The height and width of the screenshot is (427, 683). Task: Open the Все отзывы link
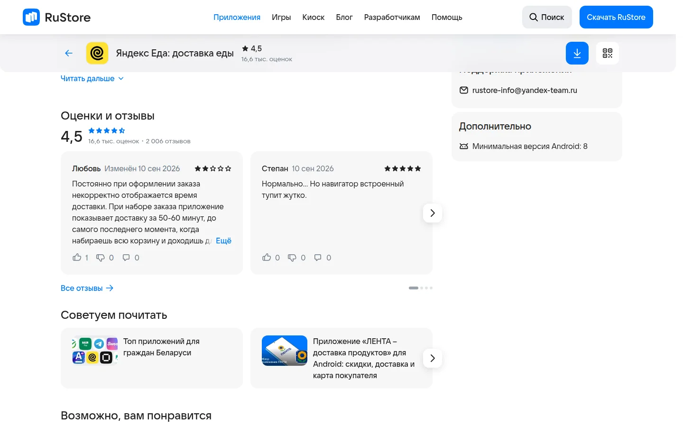click(87, 288)
